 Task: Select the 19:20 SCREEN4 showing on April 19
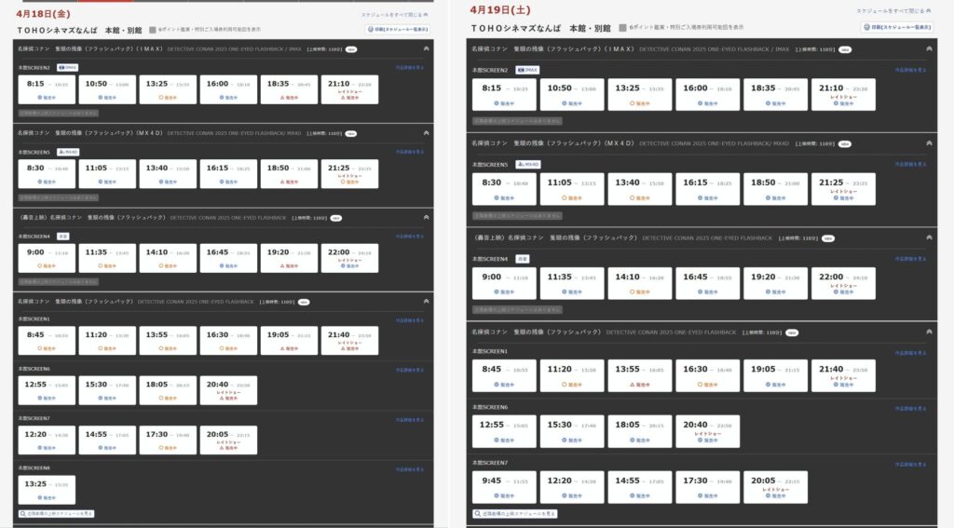click(x=776, y=283)
